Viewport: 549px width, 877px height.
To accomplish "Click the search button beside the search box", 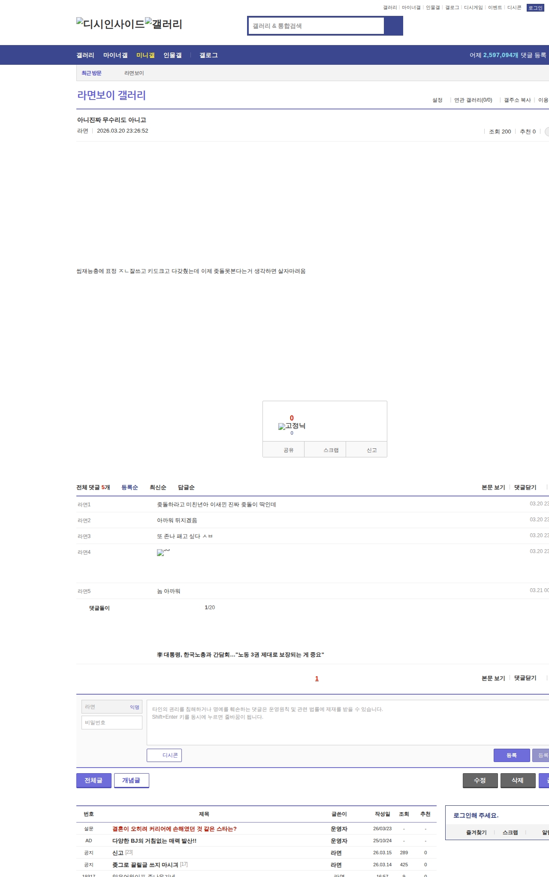I will (x=393, y=26).
